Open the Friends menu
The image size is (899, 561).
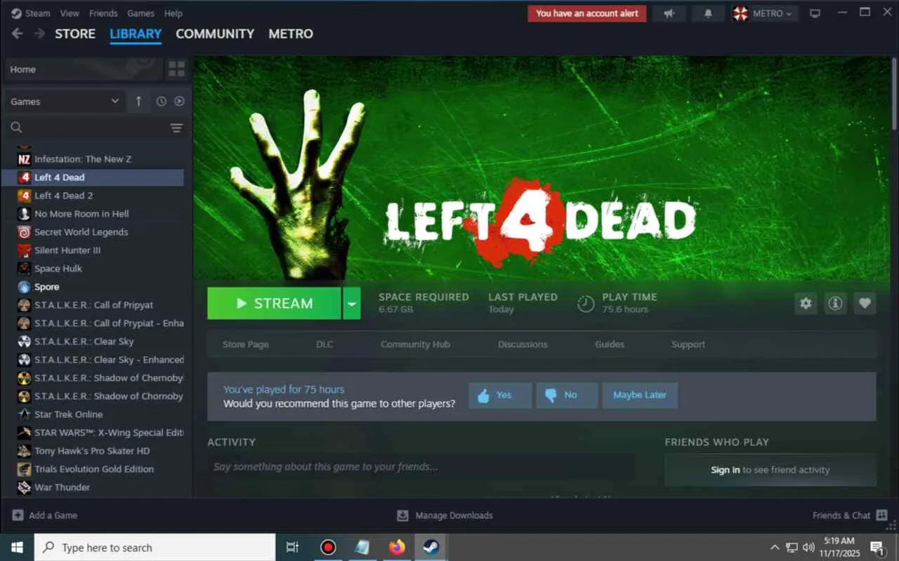click(x=103, y=13)
